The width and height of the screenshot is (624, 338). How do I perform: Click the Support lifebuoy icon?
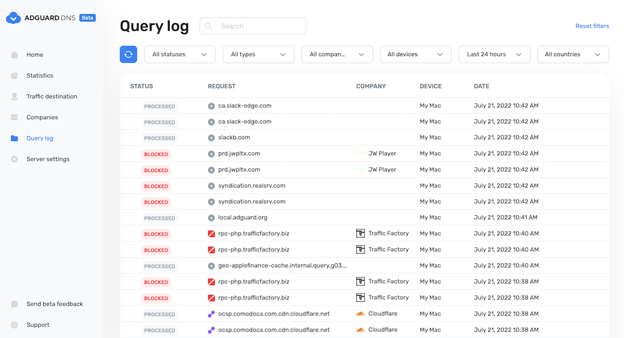point(14,325)
